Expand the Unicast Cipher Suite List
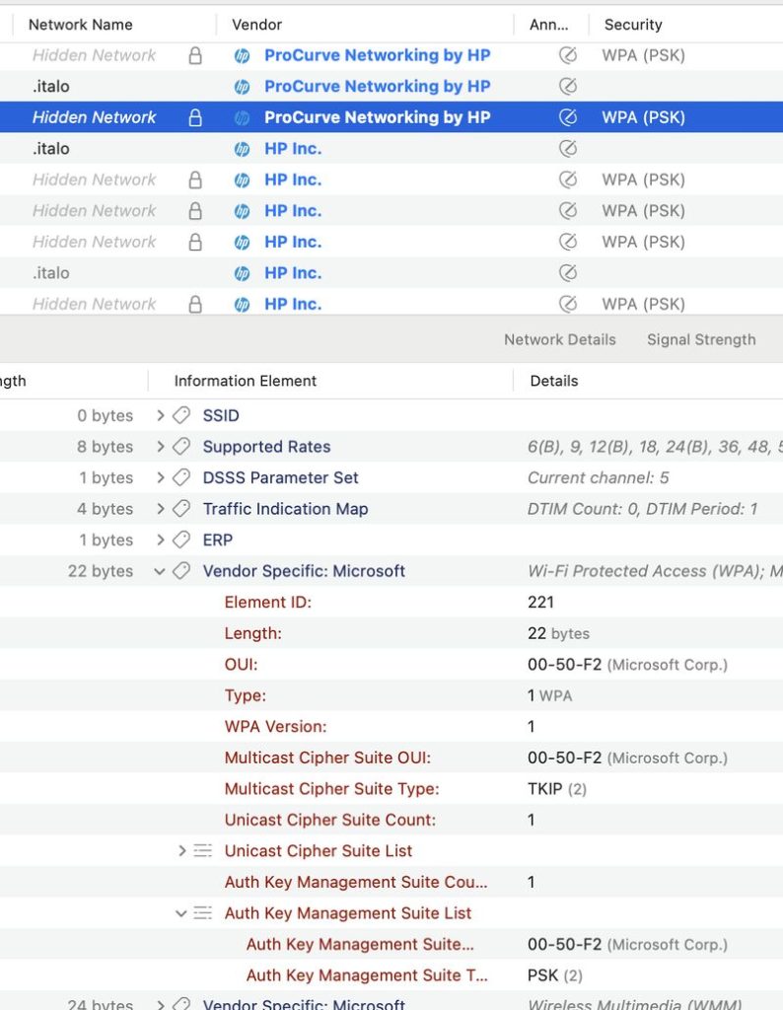The height and width of the screenshot is (1010, 783). click(181, 851)
